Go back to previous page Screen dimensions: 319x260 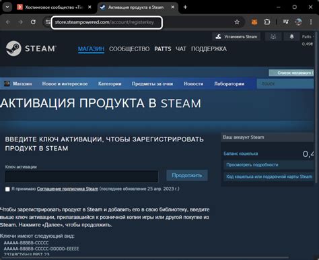(x=8, y=22)
